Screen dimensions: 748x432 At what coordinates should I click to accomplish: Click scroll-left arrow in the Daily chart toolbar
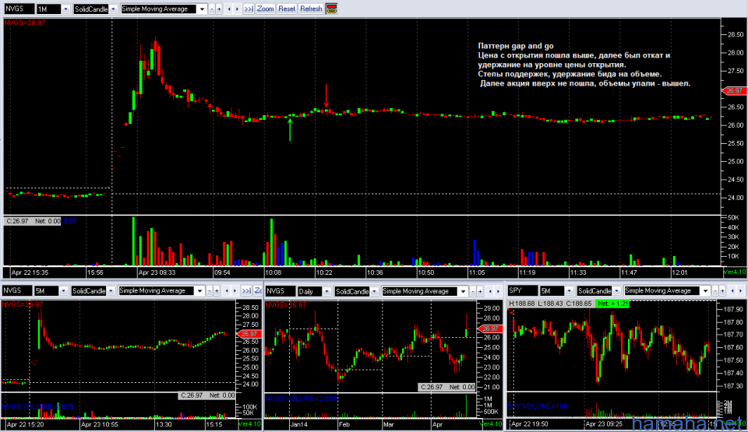tap(490, 291)
